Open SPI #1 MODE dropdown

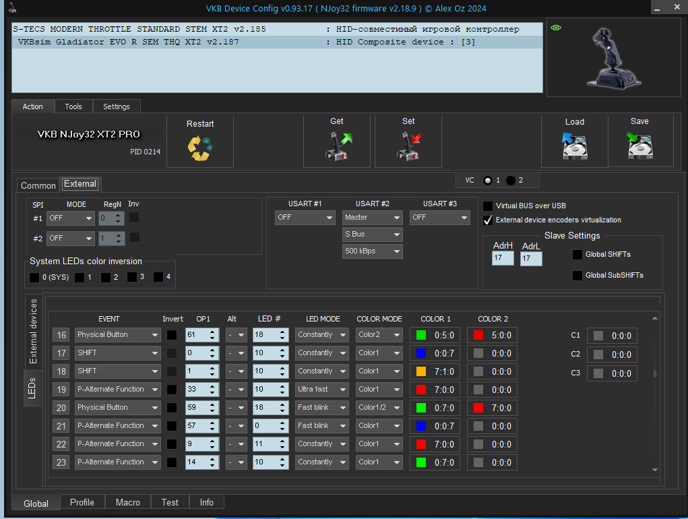point(71,218)
